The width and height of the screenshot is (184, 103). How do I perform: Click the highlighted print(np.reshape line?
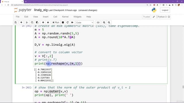[x=59, y=64]
